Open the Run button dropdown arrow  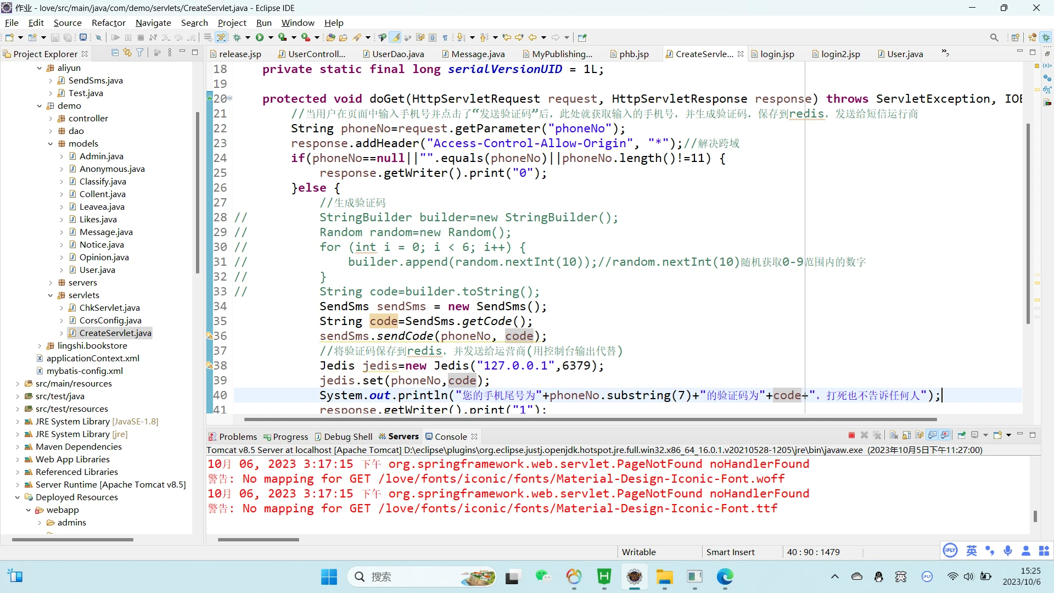point(271,38)
